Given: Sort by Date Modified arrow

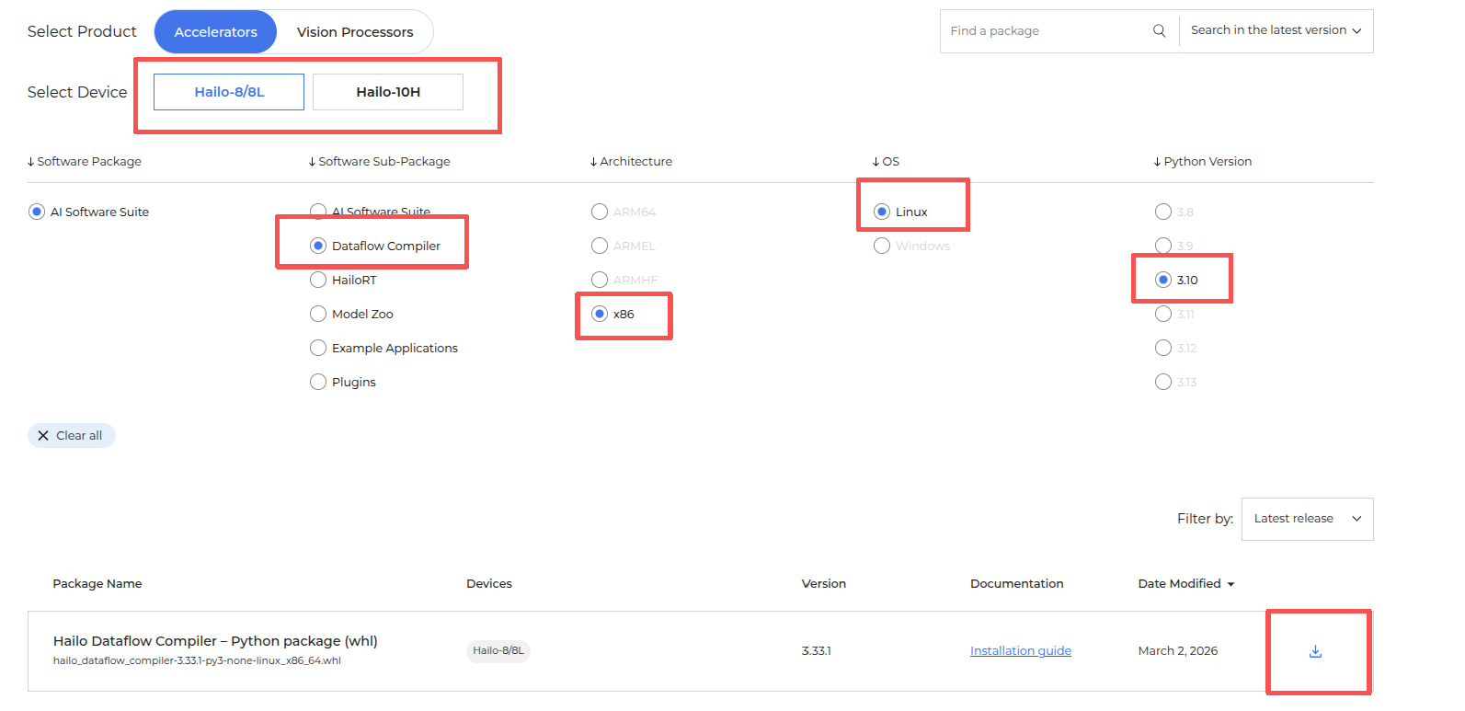Looking at the screenshot, I should click(x=1230, y=584).
